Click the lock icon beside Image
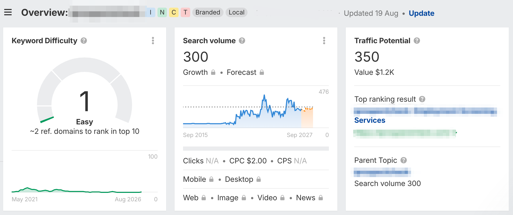The height and width of the screenshot is (215, 513). pyautogui.click(x=244, y=198)
